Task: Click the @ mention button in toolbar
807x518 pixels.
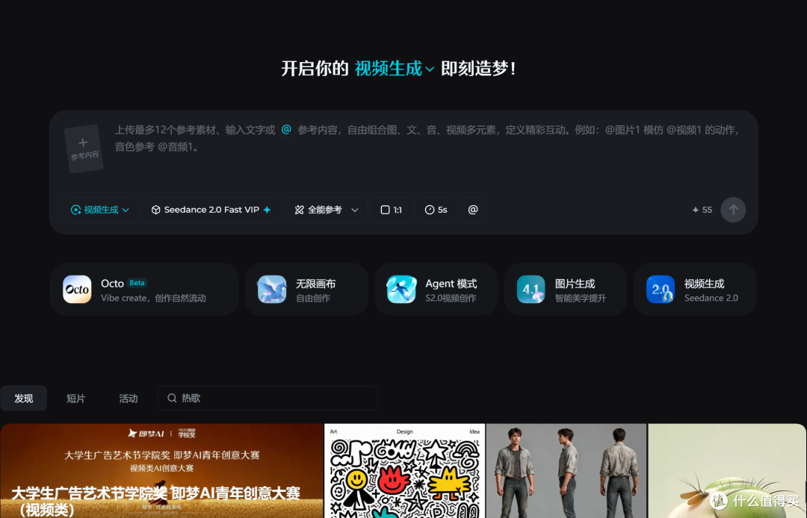Action: [x=473, y=210]
